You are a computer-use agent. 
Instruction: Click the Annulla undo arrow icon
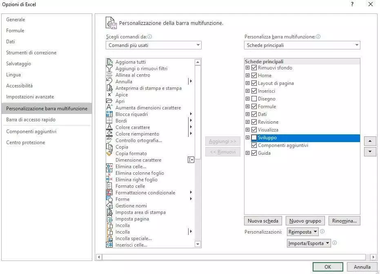tap(109, 82)
